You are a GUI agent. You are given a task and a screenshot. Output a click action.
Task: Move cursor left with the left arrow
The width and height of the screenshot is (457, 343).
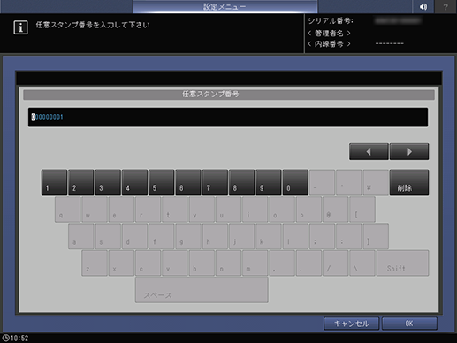click(369, 152)
